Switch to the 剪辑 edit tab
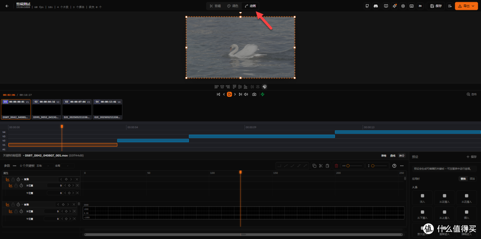This screenshot has width=481, height=239. [x=216, y=6]
